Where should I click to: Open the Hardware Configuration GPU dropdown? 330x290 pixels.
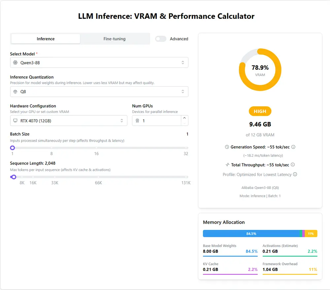tap(69, 121)
